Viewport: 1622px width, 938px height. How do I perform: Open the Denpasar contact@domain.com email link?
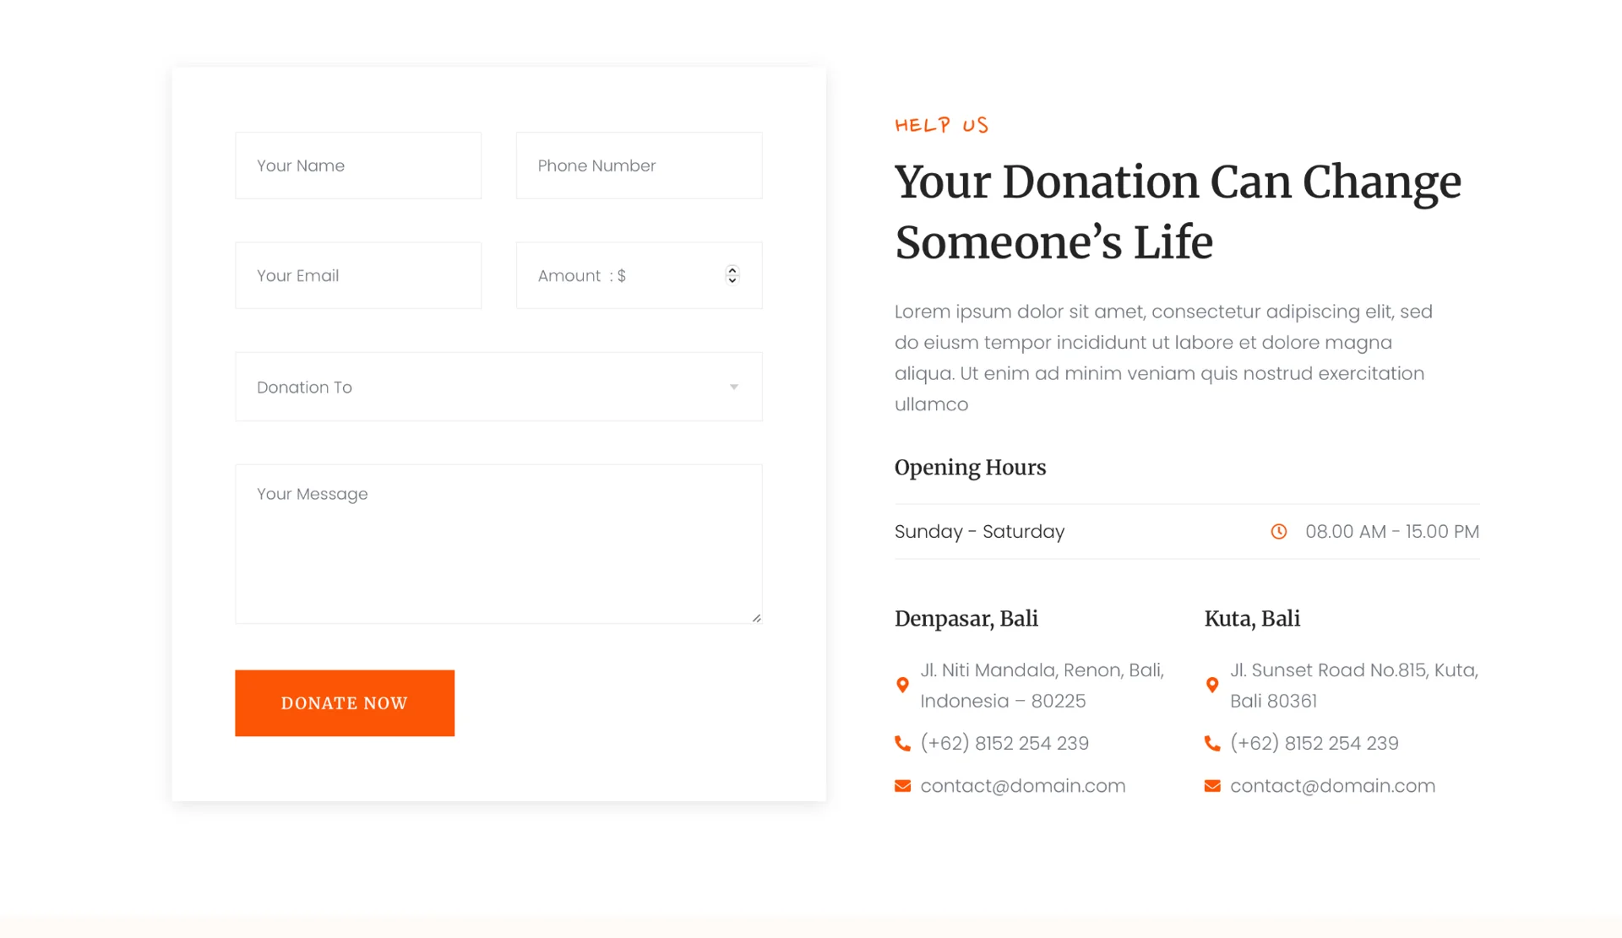[1023, 786]
